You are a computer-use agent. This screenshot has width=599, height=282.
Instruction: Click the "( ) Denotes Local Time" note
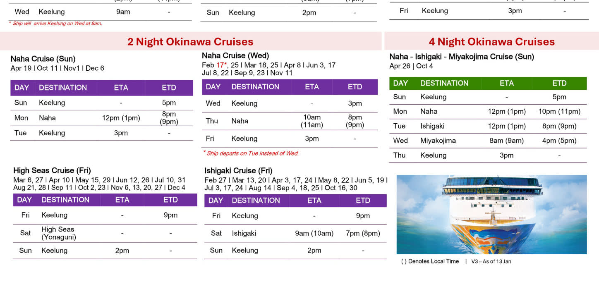[430, 261]
